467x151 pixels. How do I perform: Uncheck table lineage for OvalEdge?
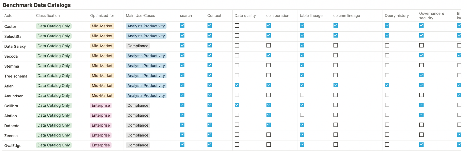302,145
